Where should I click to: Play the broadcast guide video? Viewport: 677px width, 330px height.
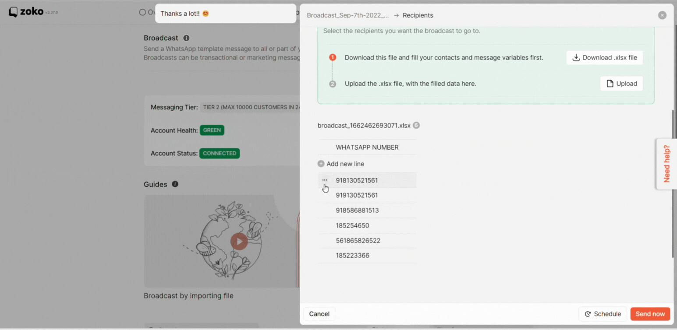click(x=239, y=241)
